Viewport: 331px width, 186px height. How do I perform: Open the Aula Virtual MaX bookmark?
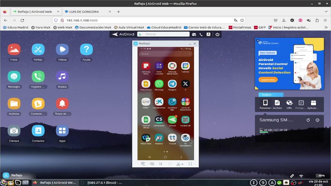[x=129, y=27]
